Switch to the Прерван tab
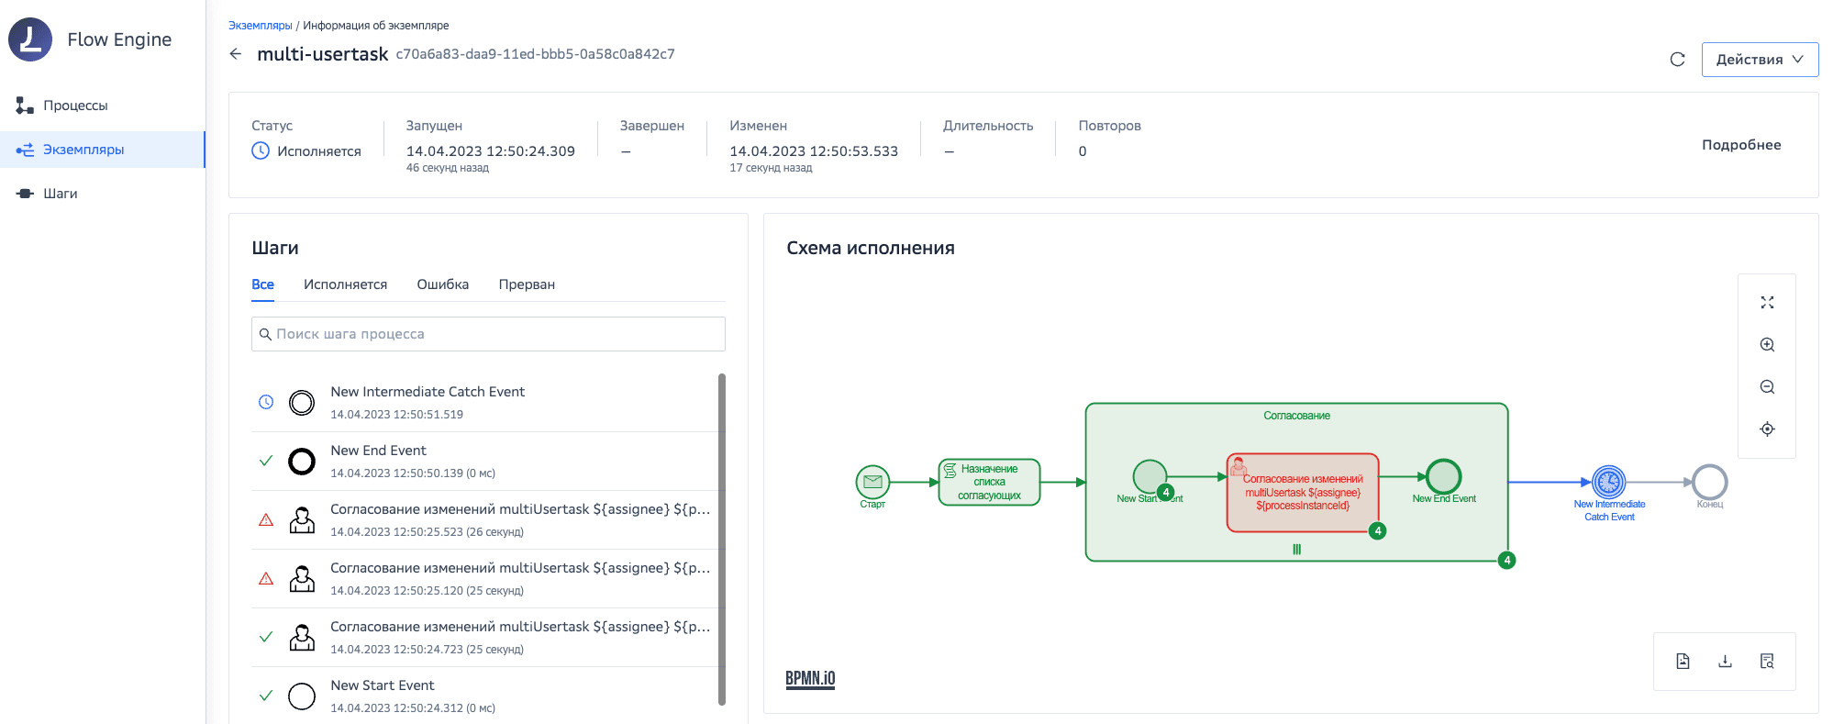Screen dimensions: 1833x724 [527, 284]
